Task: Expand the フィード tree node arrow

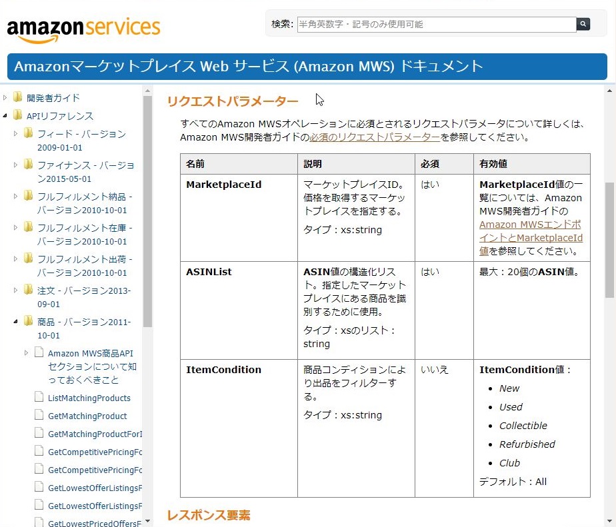Action: click(15, 133)
